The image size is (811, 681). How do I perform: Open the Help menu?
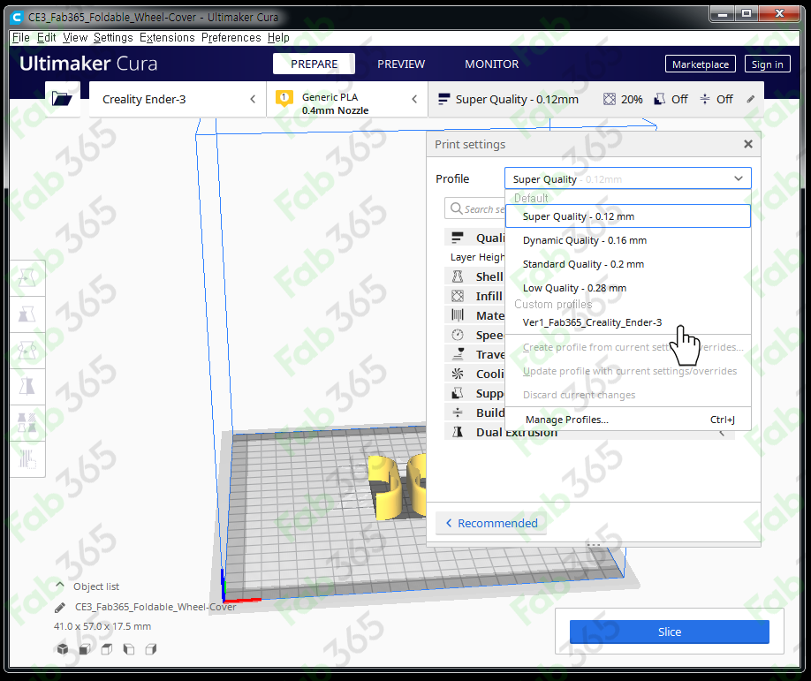click(x=278, y=38)
